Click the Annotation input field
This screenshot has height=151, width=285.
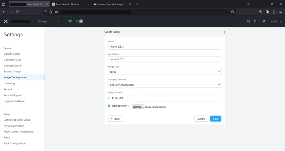[x=165, y=59]
